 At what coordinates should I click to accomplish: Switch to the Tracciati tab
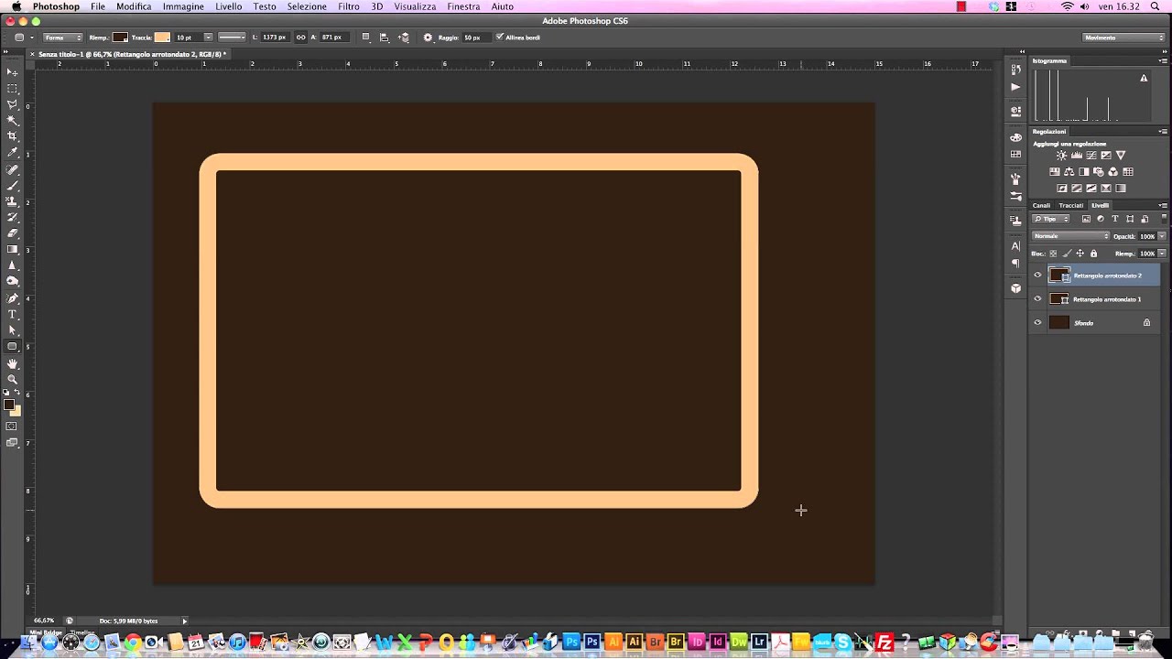(1070, 205)
